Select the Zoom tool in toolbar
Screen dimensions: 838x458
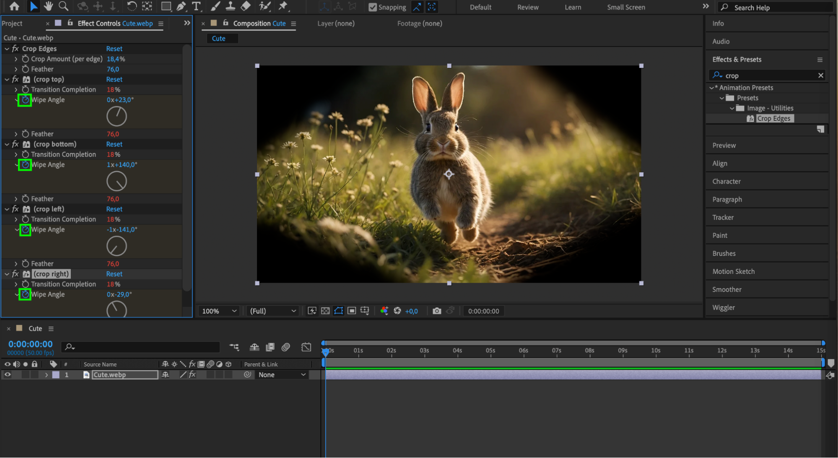[x=63, y=6]
